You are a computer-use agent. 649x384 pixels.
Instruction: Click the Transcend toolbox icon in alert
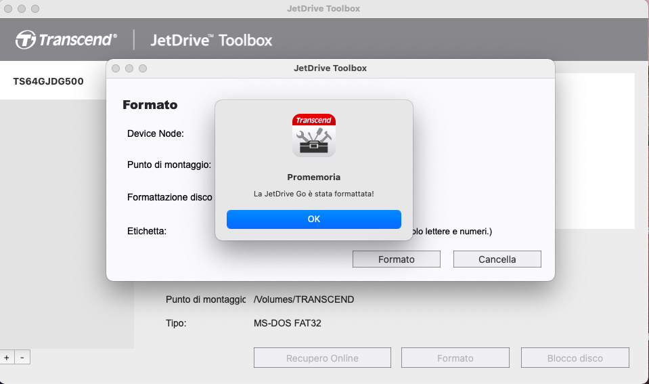[314, 135]
